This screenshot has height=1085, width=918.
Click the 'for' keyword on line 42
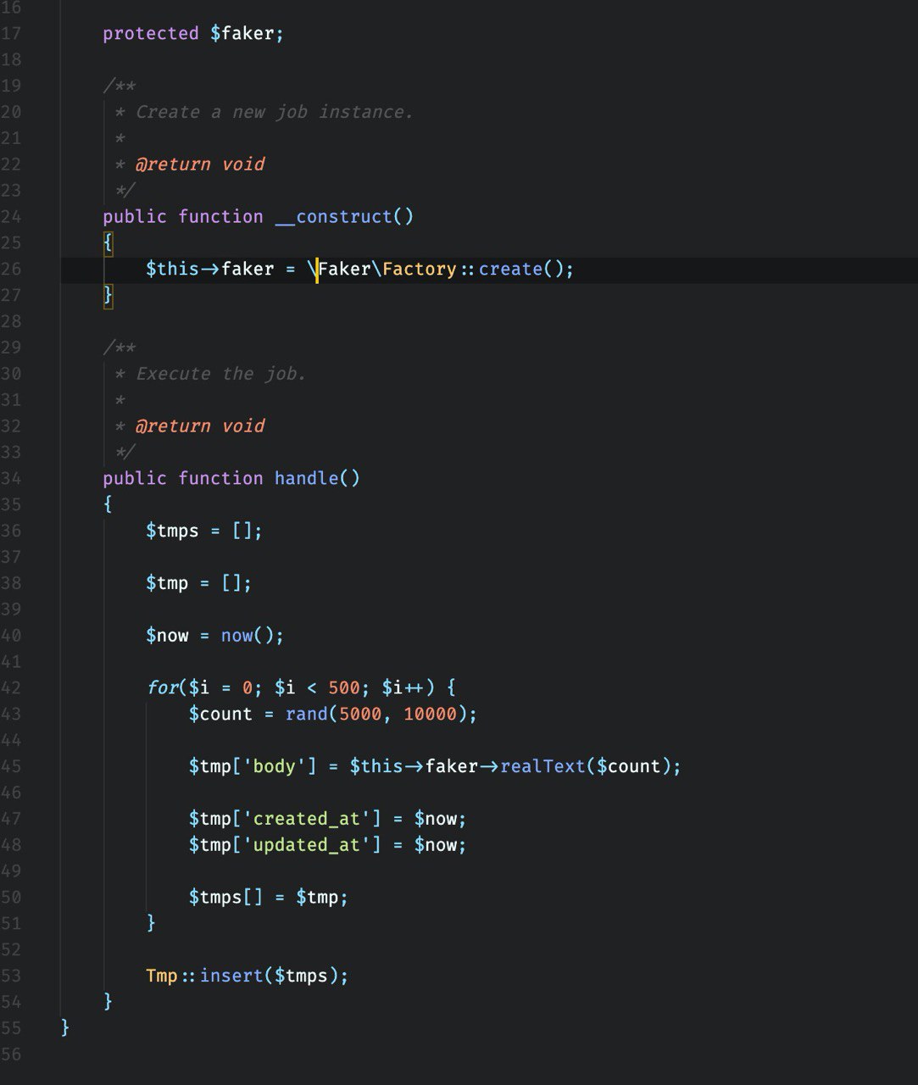pos(162,687)
